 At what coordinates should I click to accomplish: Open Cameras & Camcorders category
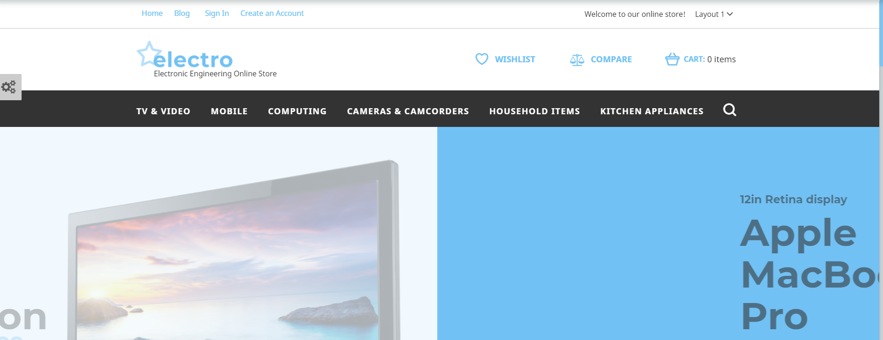coord(408,111)
